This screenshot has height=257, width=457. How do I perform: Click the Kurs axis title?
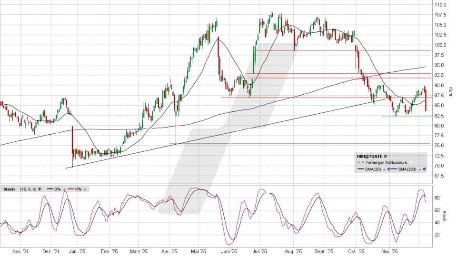(450, 90)
